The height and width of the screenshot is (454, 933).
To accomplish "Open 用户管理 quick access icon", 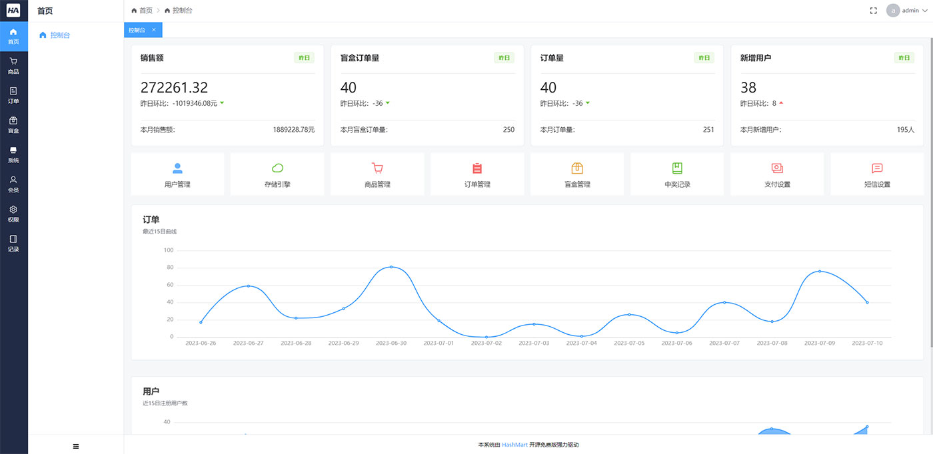I will click(x=177, y=174).
